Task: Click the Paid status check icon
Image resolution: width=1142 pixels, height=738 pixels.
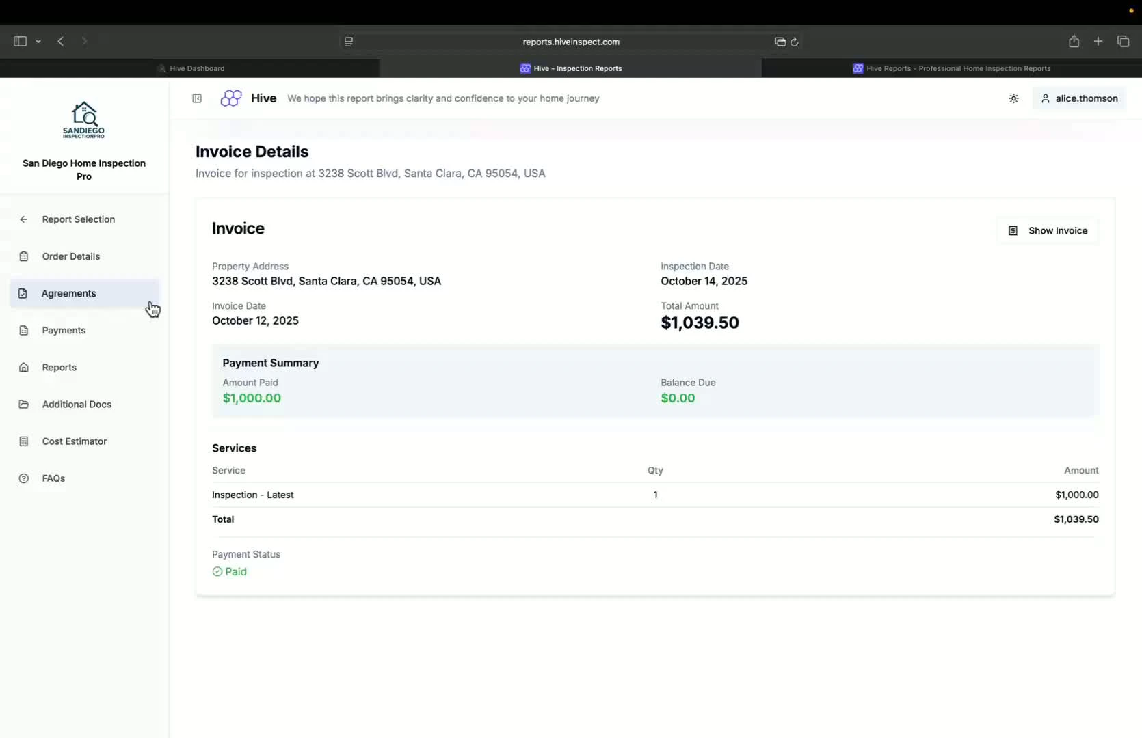Action: click(217, 571)
